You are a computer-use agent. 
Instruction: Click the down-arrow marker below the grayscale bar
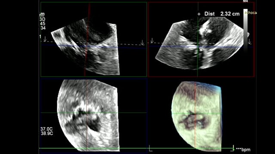coord(249,41)
